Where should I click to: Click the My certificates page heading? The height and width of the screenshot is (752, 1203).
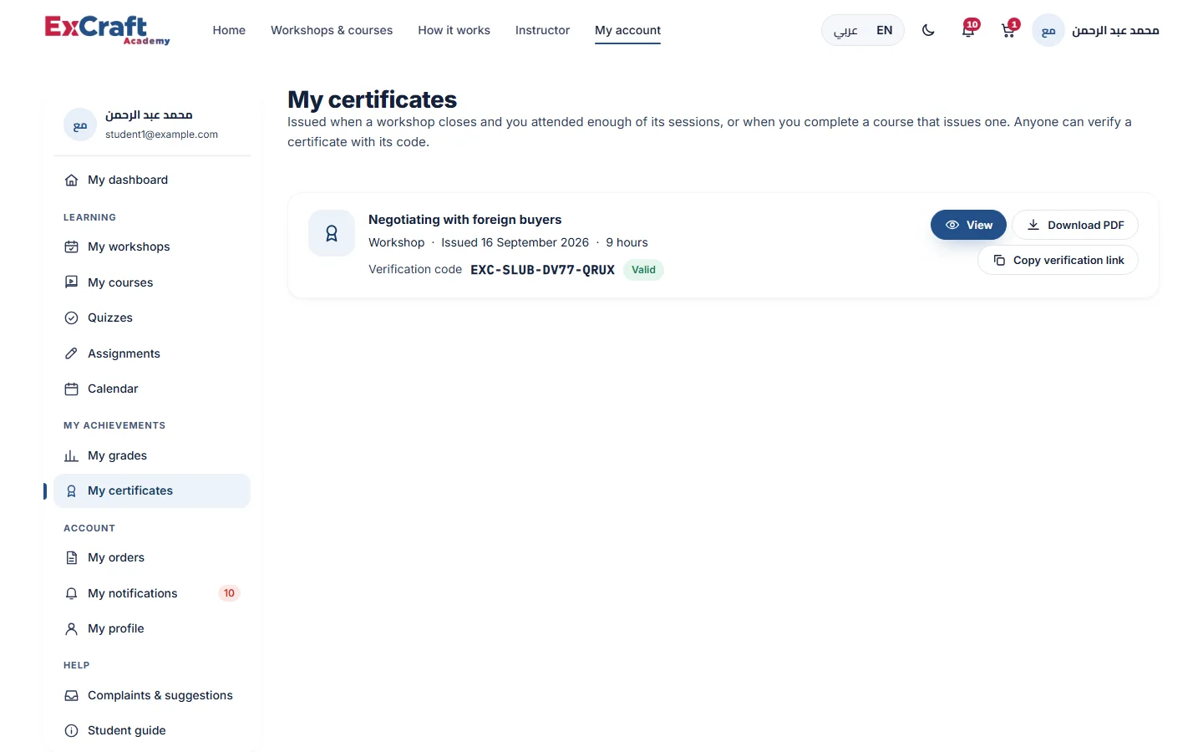[x=372, y=99]
